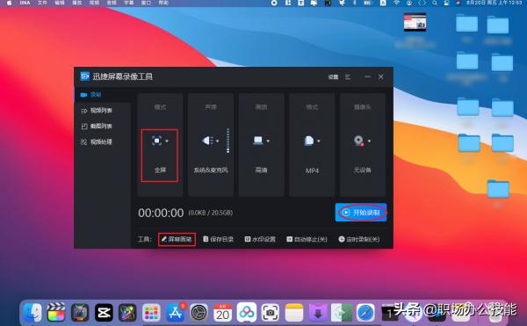
Task: Open the IINA menu in menu bar
Action: tap(25, 3)
